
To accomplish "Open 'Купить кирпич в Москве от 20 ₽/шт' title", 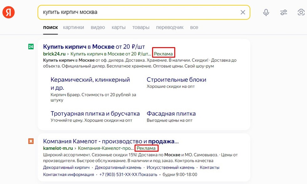I will pyautogui.click(x=94, y=47).
